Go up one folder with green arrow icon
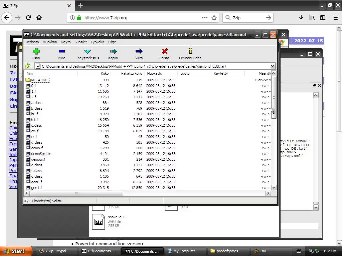The image size is (342, 256). point(28,66)
